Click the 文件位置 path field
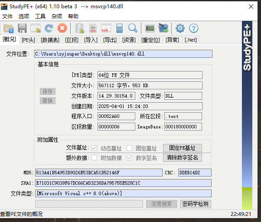The image size is (261, 222). [x=123, y=54]
